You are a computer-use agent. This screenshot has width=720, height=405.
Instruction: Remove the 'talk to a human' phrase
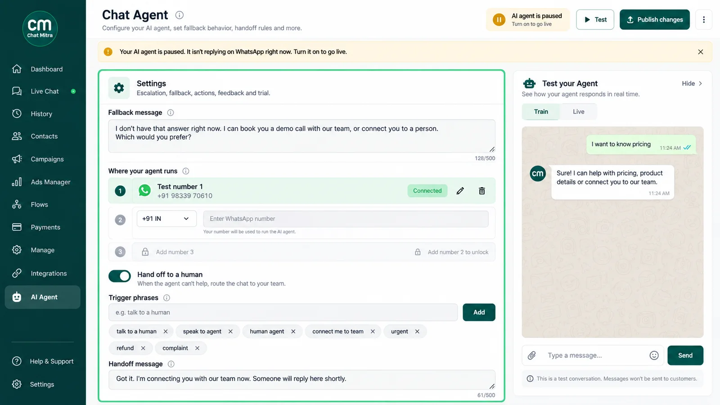166,331
